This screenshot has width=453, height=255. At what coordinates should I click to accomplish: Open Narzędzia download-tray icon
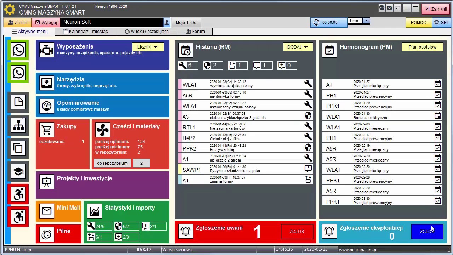tap(46, 83)
